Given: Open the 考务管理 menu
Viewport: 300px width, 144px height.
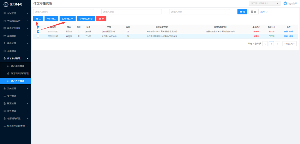Looking at the screenshot, I should click(x=16, y=111).
